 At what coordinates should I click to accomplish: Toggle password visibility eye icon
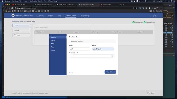112,56
